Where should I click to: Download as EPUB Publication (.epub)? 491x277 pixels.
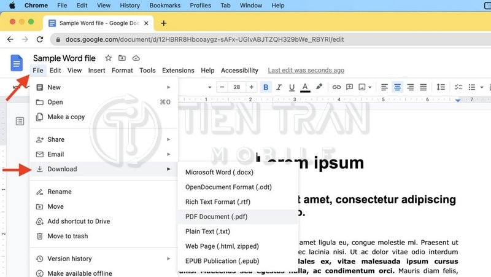pyautogui.click(x=238, y=261)
